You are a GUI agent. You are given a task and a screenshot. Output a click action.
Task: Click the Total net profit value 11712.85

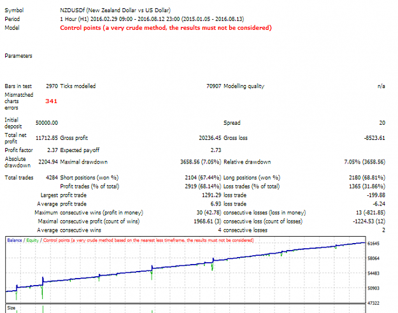[46, 138]
